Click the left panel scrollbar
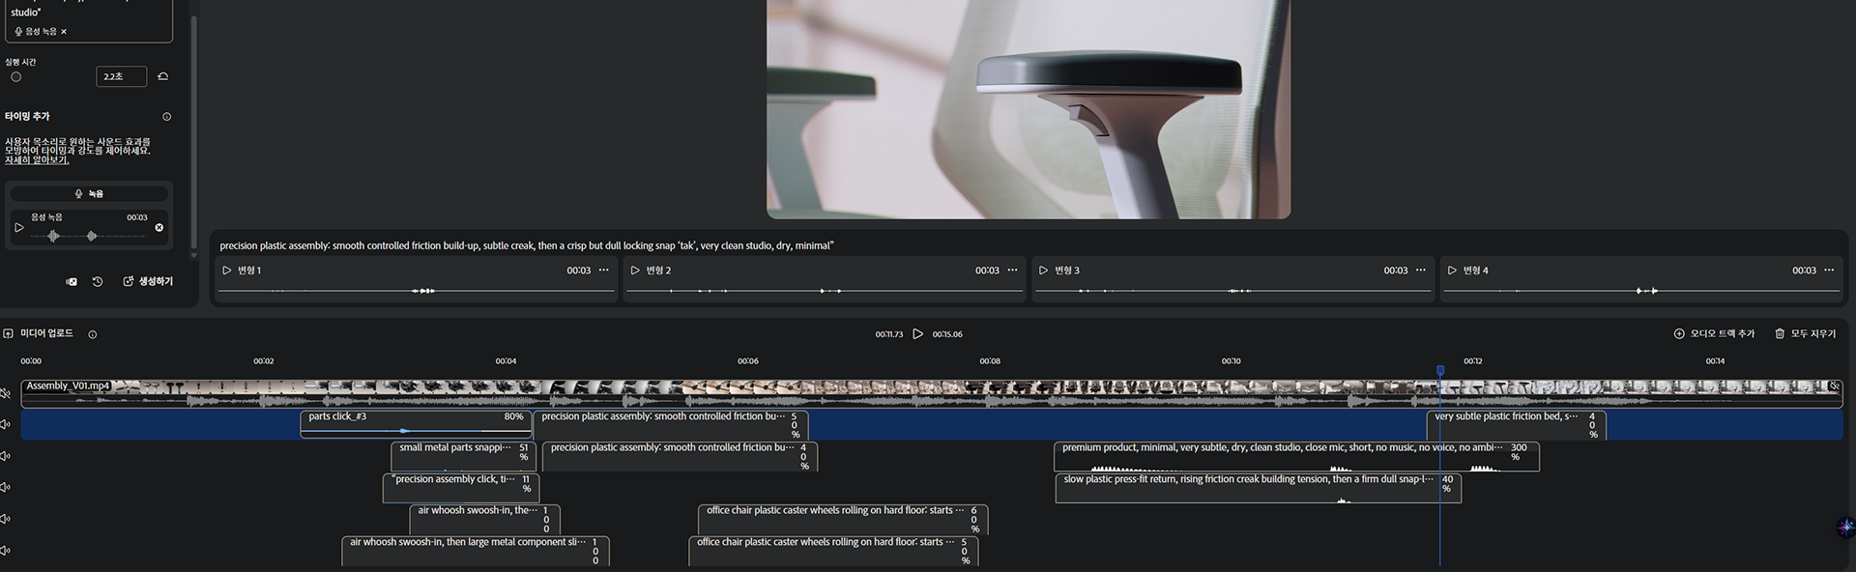 click(x=193, y=130)
